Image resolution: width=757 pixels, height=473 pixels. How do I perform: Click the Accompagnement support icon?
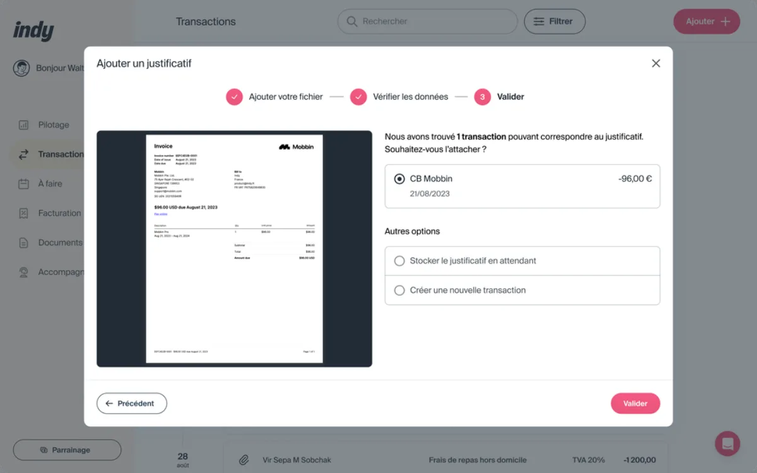tap(23, 272)
